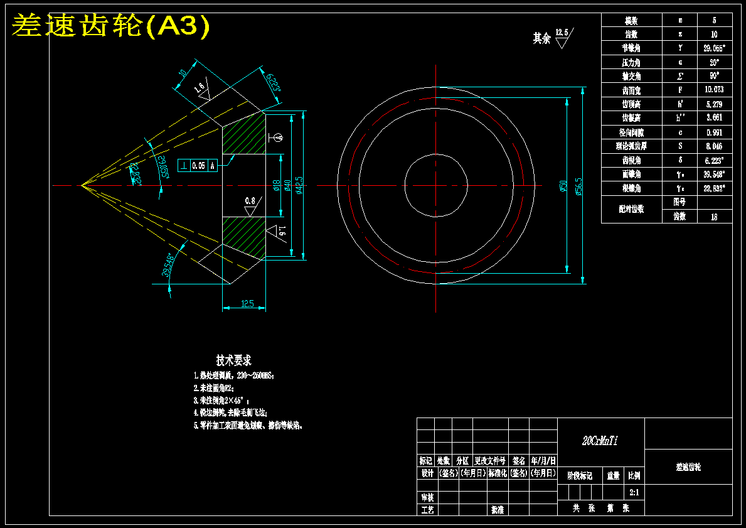Select the 差速齿轮 name in the title block
This screenshot has width=746, height=528.
[688, 466]
